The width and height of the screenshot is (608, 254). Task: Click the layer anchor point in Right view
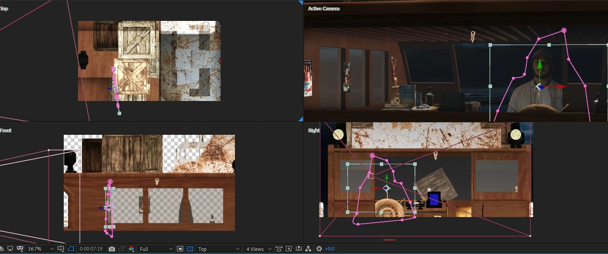[386, 188]
